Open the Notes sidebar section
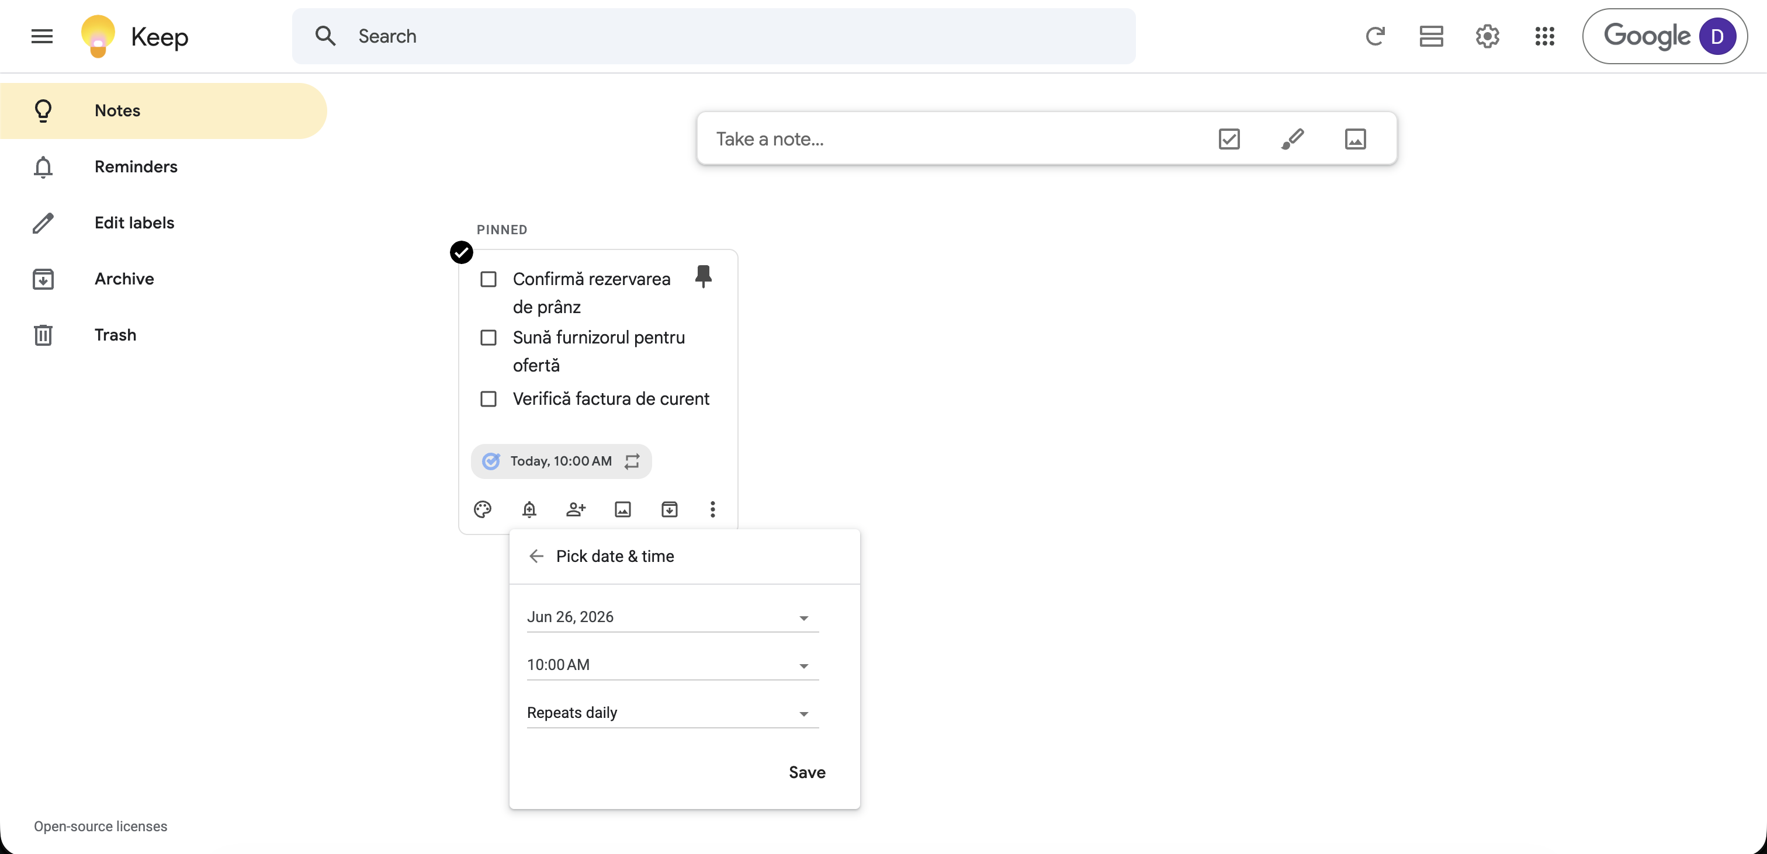1767x854 pixels. [163, 110]
